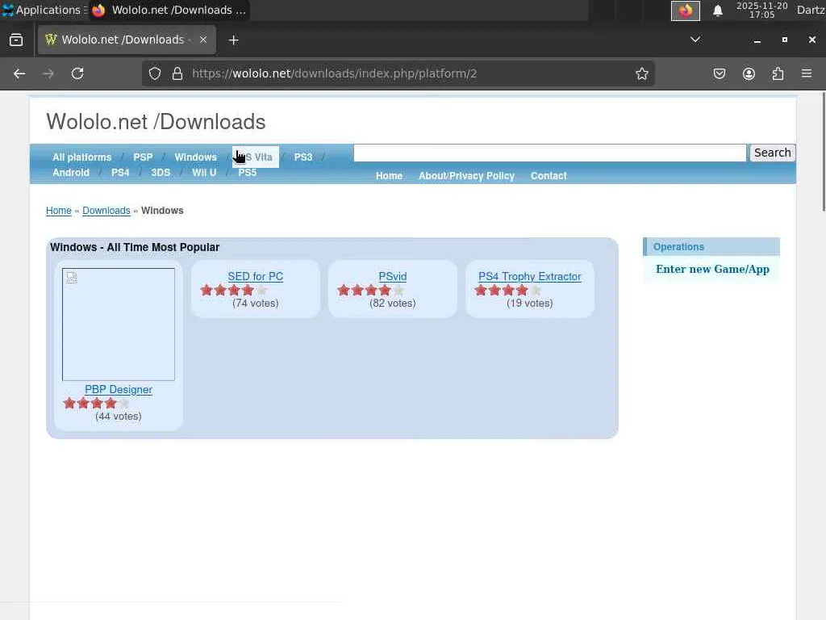Screen dimensions: 826x620
Task: Open the PS4 platform tab
Action: coord(120,173)
